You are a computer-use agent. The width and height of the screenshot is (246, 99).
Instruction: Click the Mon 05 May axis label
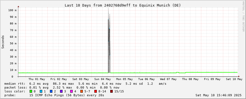point(125,79)
